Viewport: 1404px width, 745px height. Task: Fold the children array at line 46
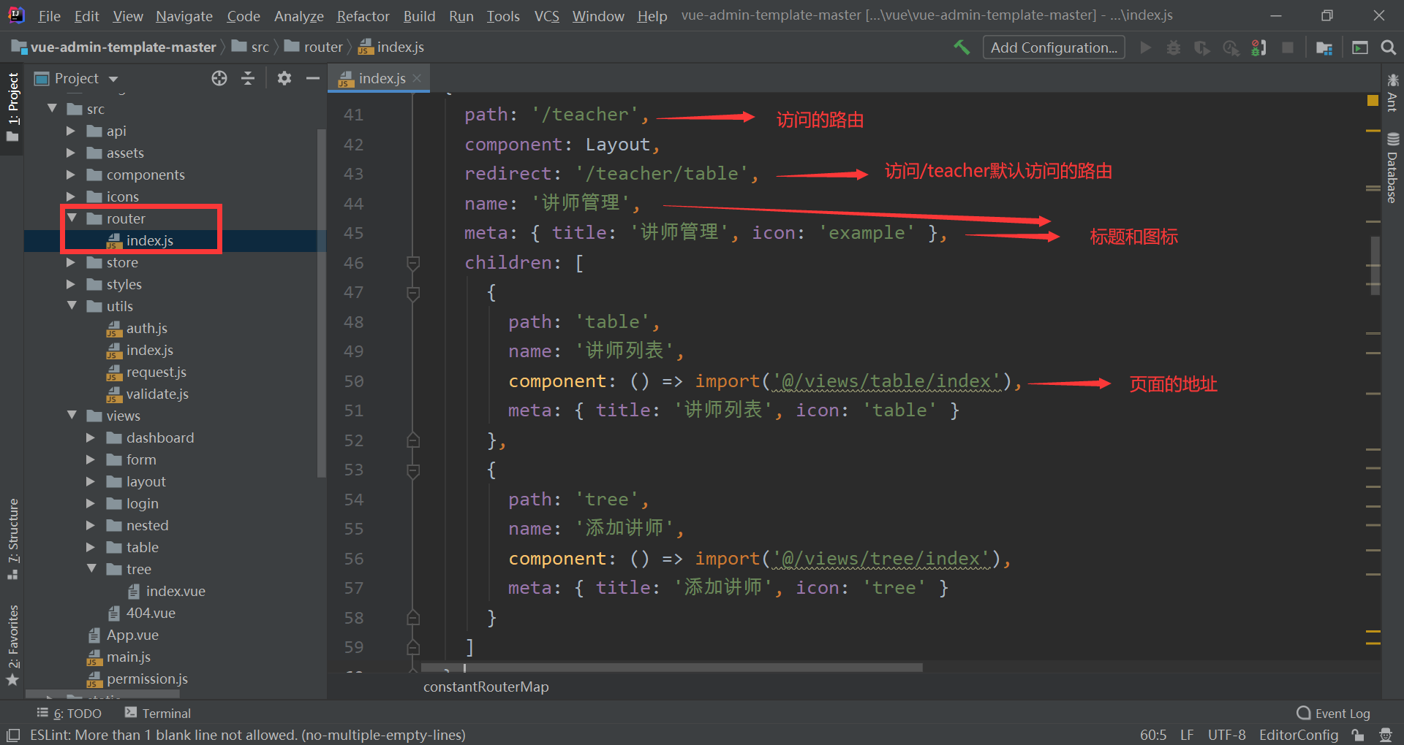click(413, 263)
